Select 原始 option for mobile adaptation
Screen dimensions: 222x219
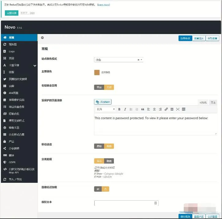[99, 146]
